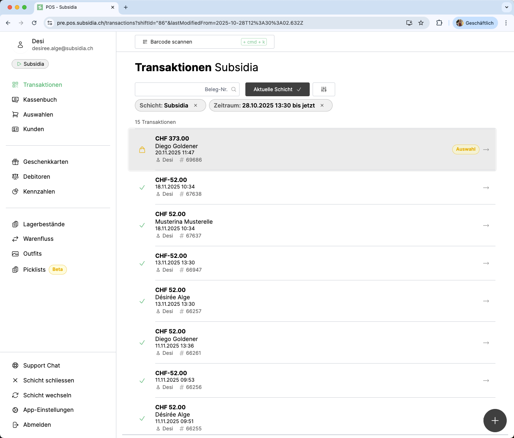Screen dimensions: 514x438
Task: Open the Kassenbuch via its sidebar icon
Action: [x=15, y=100]
